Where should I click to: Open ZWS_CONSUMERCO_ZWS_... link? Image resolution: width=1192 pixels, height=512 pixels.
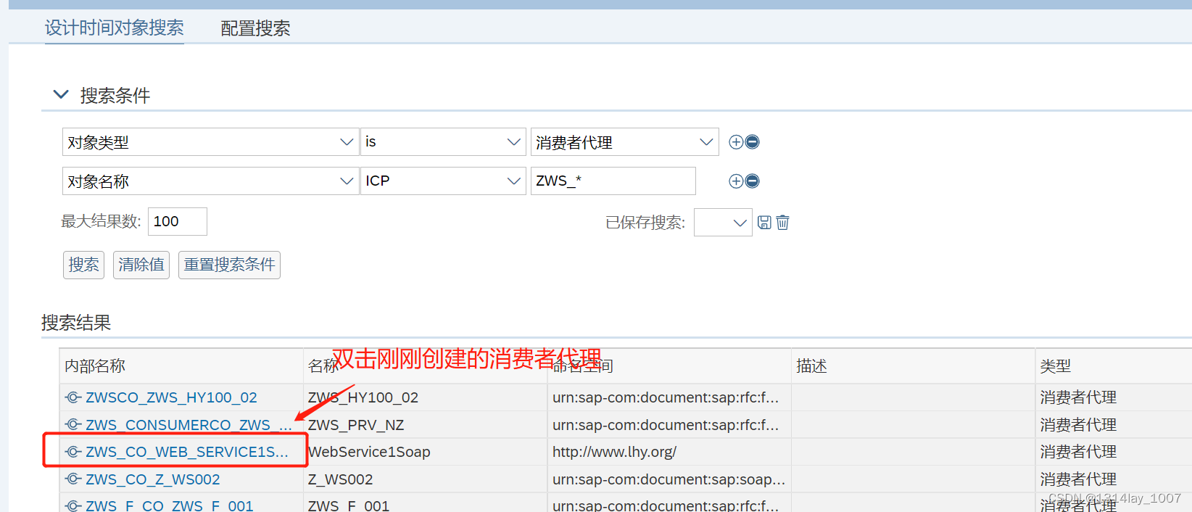189,425
